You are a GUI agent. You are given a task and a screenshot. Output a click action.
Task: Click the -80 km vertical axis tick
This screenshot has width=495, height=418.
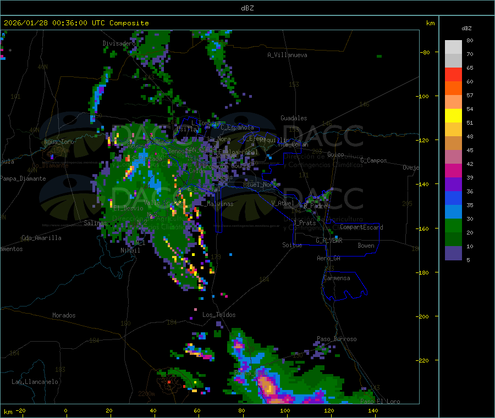[425, 52]
